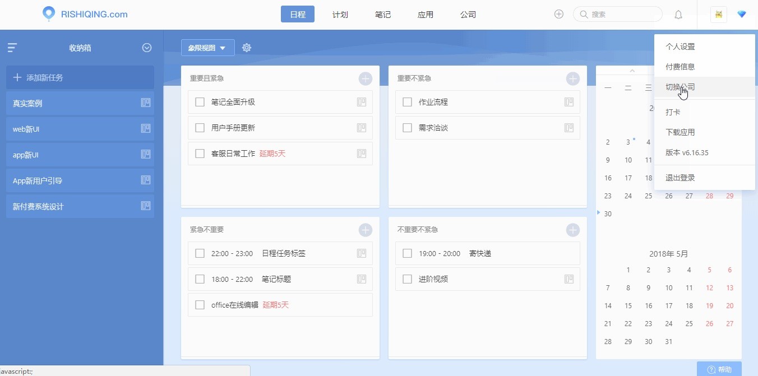Viewport: 758px width, 376px height.
Task: Select April 30 in the calendar
Action: coord(608,214)
